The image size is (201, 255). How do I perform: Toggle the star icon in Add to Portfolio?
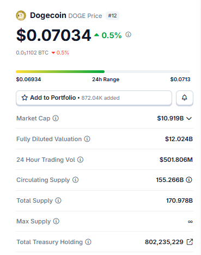tap(25, 98)
